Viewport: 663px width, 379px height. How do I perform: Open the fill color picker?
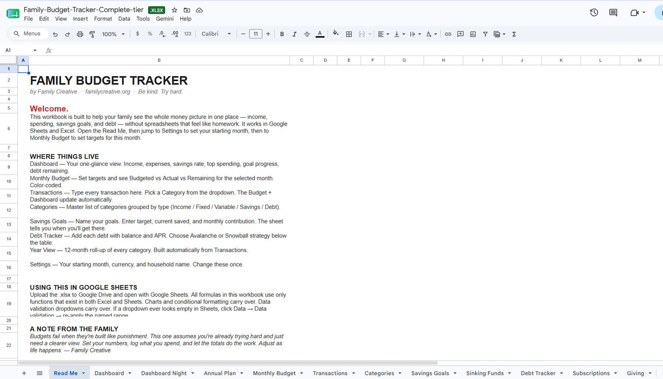pos(336,33)
